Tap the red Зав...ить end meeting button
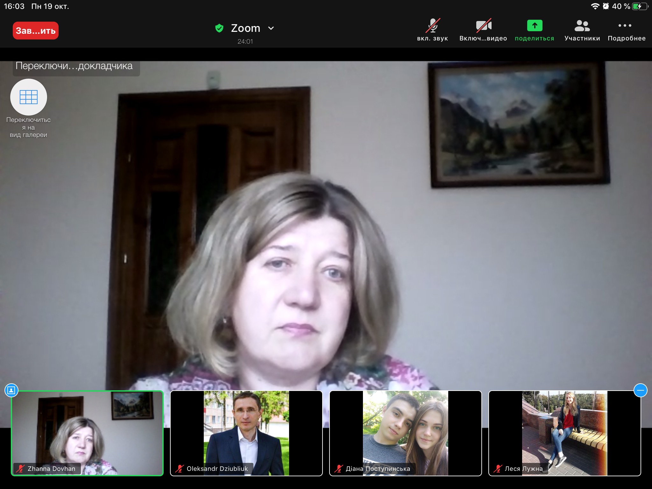 36,31
